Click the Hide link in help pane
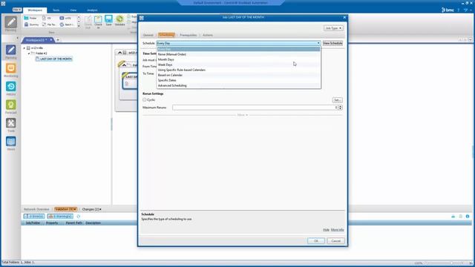 (x=326, y=230)
